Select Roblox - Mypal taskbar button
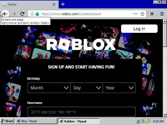Screen dimensions: 167x125 coord(79,121)
